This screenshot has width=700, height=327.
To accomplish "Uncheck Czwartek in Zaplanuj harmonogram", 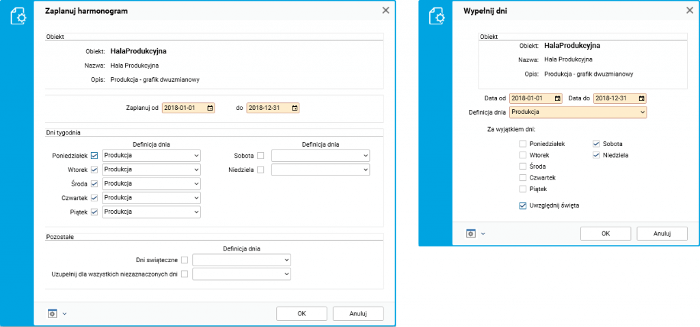I will (x=94, y=198).
